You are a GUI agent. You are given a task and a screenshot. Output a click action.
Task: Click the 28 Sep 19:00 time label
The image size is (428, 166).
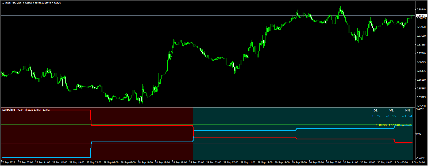point(180,163)
